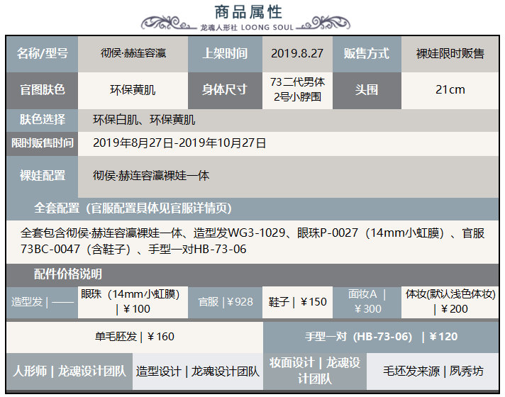Click the 限时贩售时间 date range text
The image size is (505, 397).
[179, 142]
